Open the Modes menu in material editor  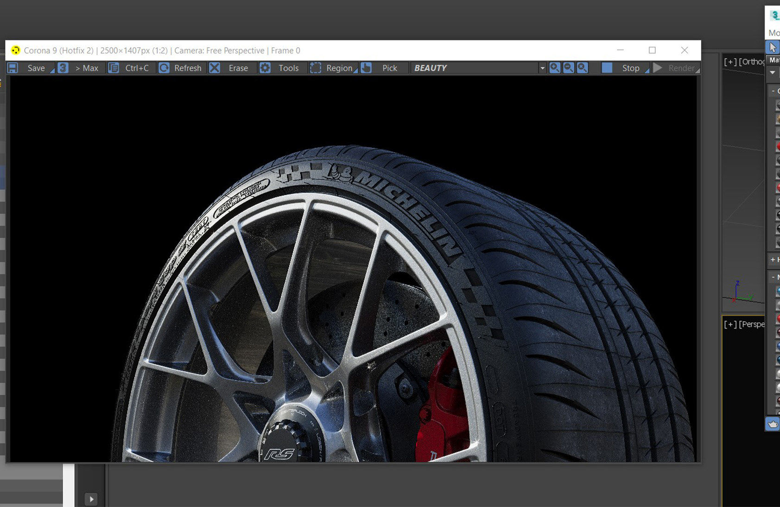point(774,33)
